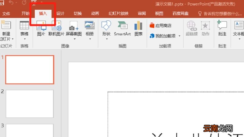Select slide 1 thumbnail
The height and width of the screenshot is (137, 244).
coord(30,70)
